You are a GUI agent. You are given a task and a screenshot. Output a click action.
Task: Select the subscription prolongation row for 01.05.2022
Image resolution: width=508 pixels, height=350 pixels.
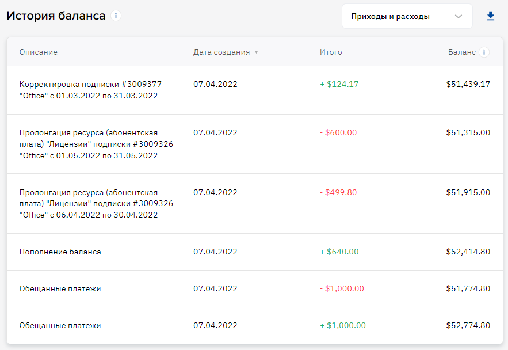pyautogui.click(x=255, y=144)
